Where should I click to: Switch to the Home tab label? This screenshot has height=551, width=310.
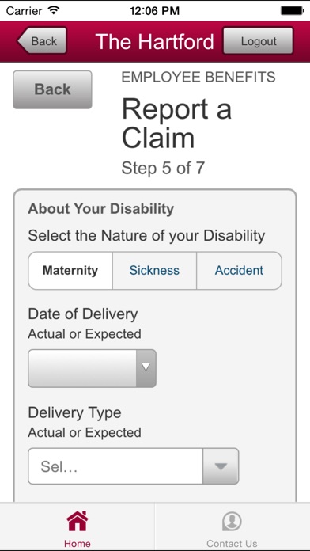coord(77,543)
